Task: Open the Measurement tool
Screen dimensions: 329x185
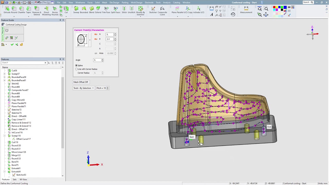Action: tap(246, 10)
